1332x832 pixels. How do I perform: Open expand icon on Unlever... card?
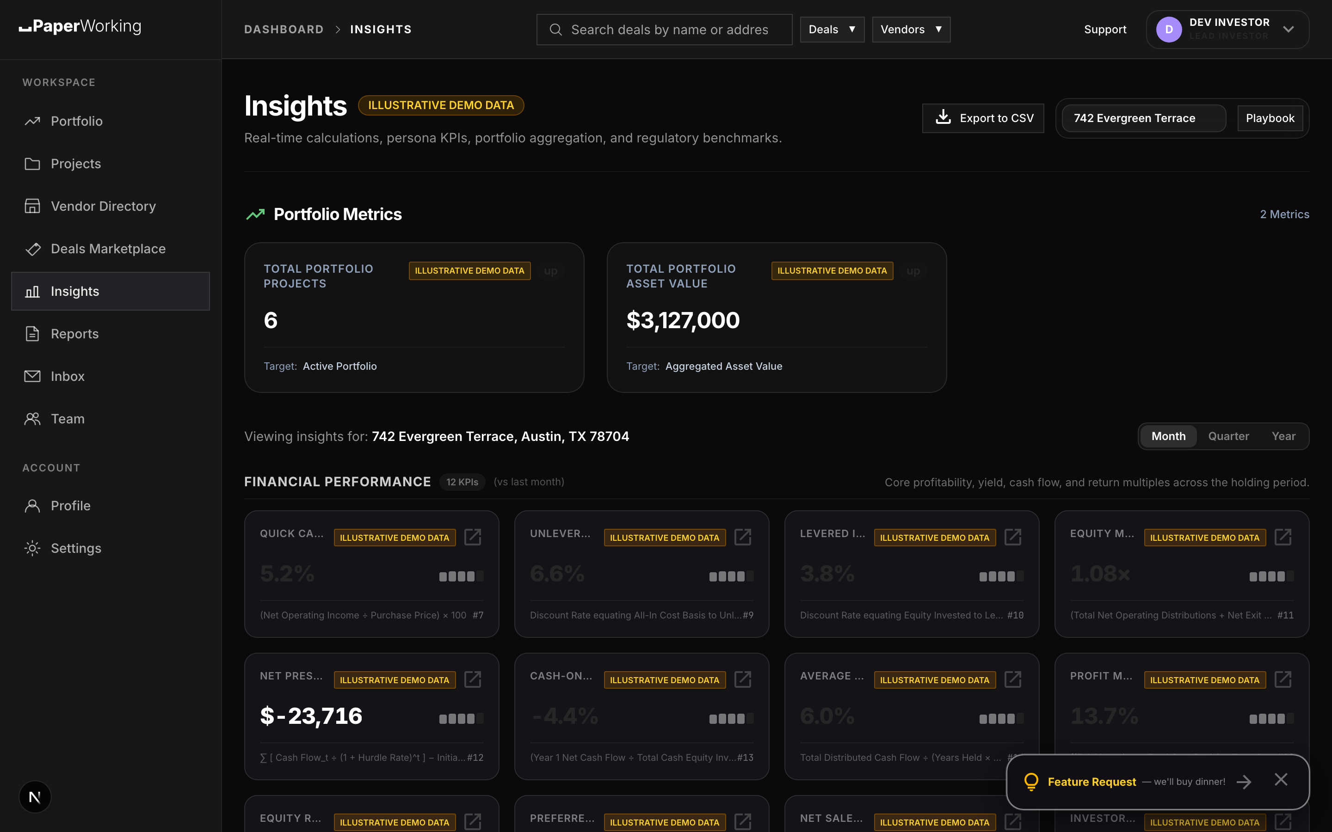743,537
